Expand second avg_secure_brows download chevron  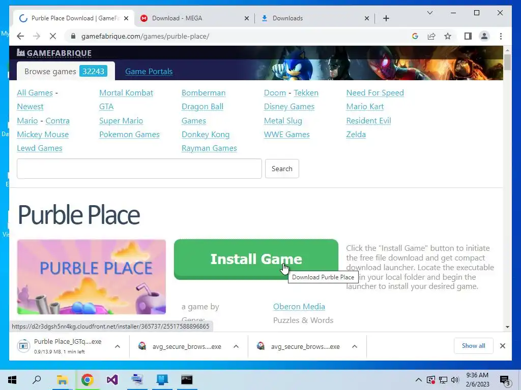coord(355,346)
